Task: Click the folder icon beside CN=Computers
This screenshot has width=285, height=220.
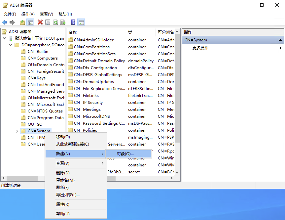Action: [23, 58]
